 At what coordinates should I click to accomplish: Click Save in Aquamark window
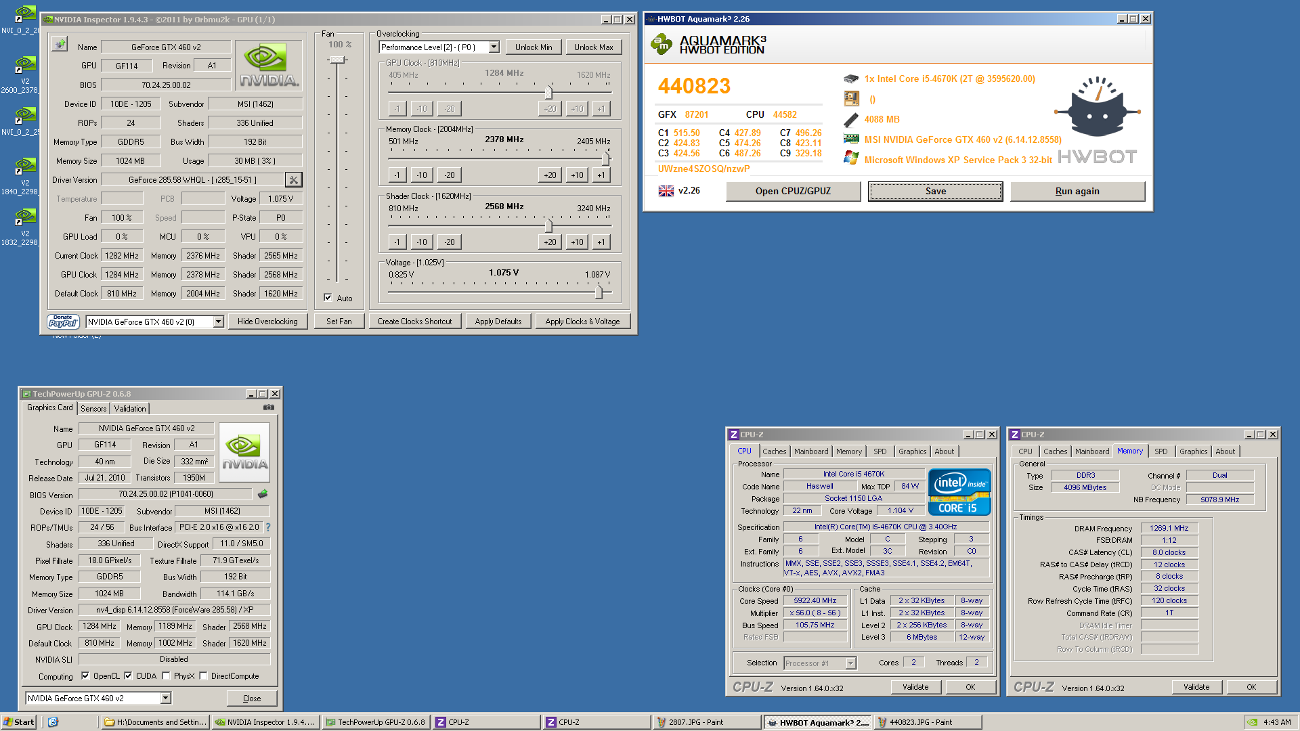(936, 192)
